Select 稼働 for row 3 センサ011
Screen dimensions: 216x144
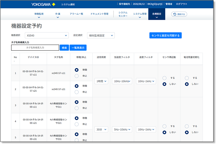point(77,102)
